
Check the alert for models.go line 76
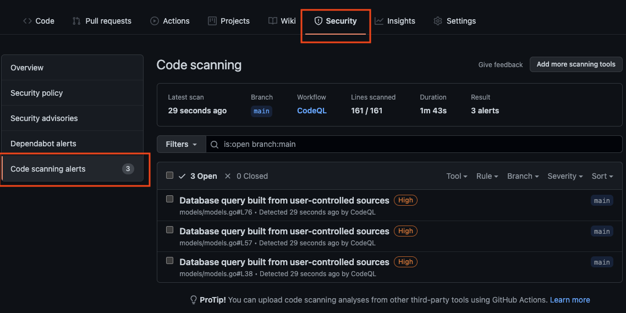pos(170,199)
